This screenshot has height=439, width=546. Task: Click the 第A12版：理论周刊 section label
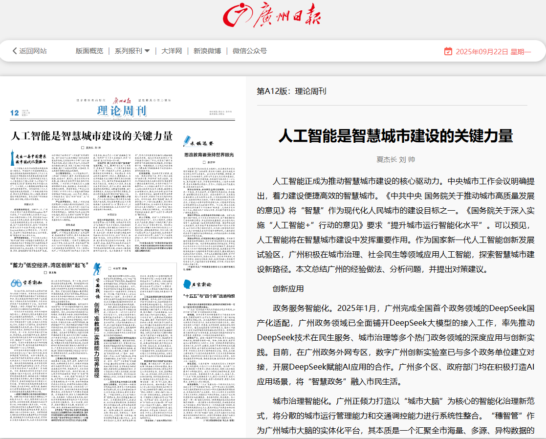click(291, 91)
